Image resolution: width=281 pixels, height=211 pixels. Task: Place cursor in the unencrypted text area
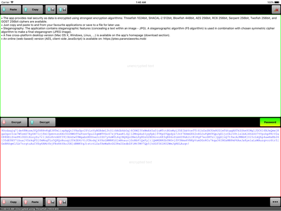tap(140, 77)
